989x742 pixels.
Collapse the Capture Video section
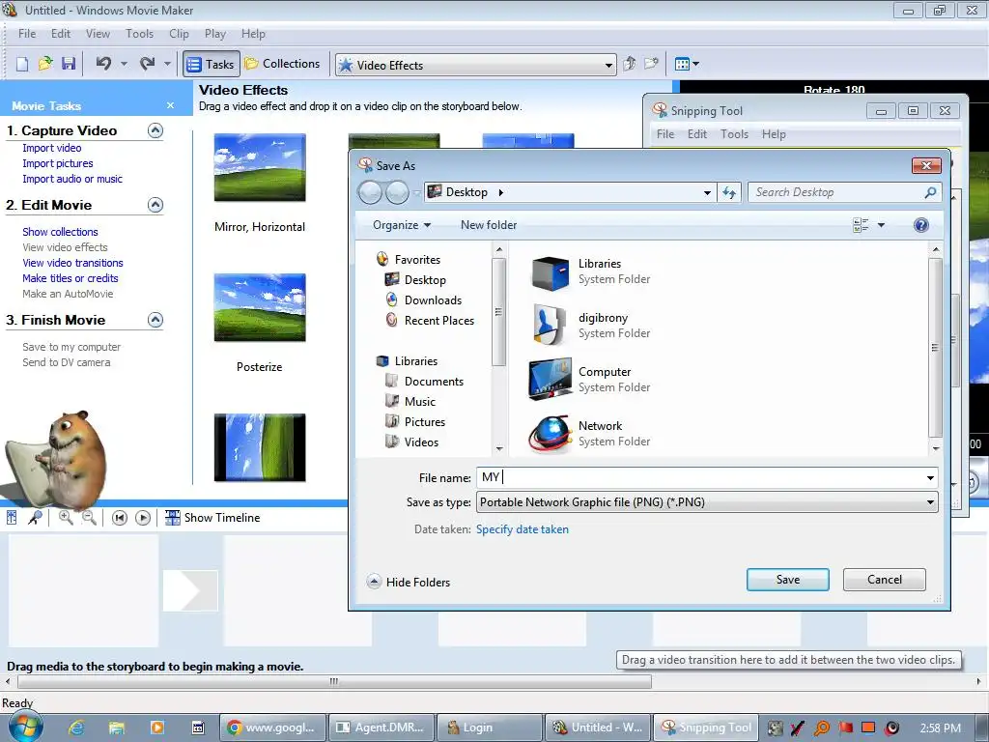(155, 130)
